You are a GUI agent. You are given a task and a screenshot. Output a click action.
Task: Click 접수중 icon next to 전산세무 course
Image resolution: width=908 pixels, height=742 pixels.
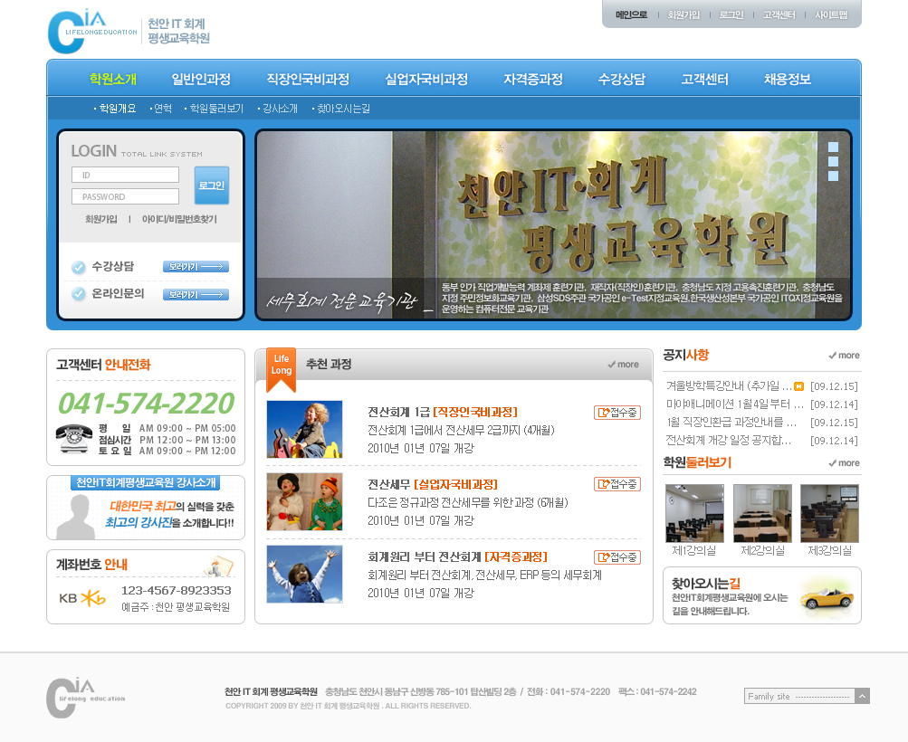[x=616, y=484]
